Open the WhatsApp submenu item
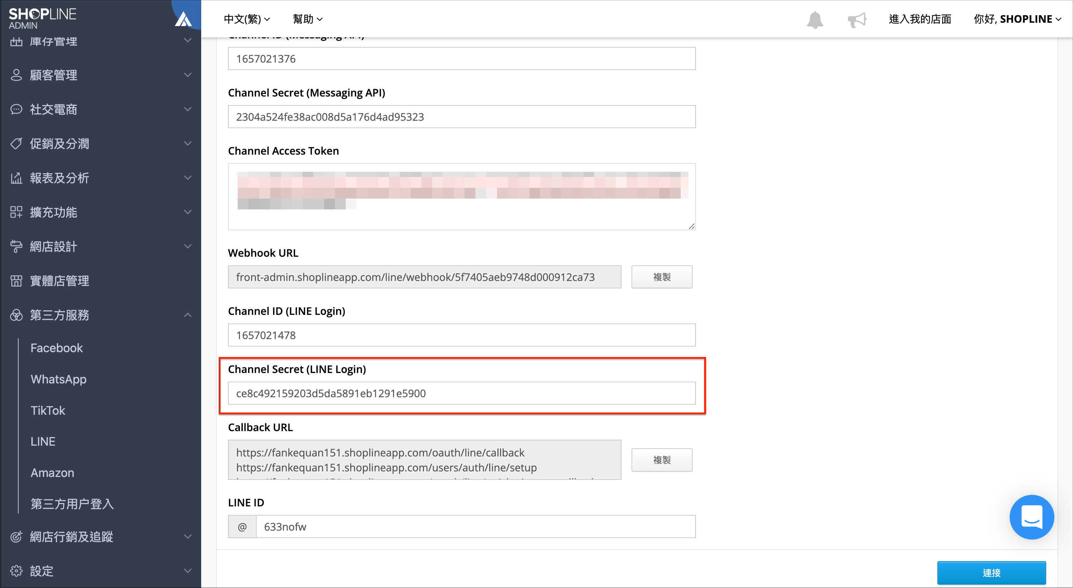 (x=59, y=379)
